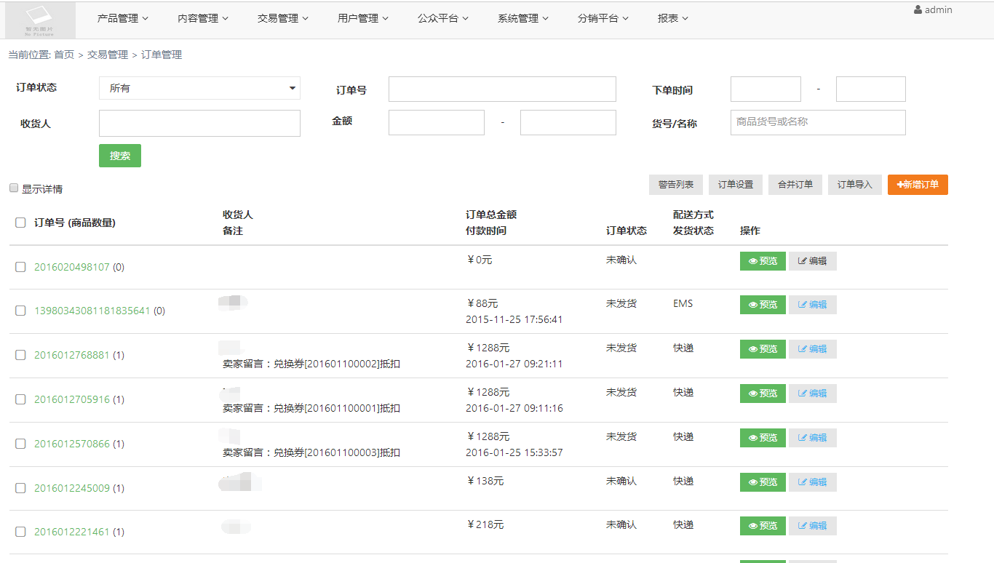Screen dimensions: 994x563
Task: Click the minimum 金额 field
Action: 437,122
